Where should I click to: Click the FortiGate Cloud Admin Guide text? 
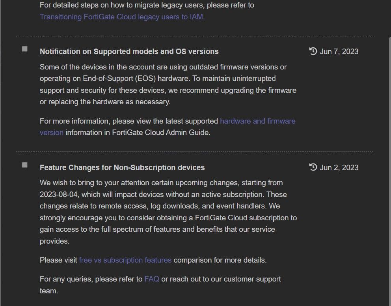point(158,133)
